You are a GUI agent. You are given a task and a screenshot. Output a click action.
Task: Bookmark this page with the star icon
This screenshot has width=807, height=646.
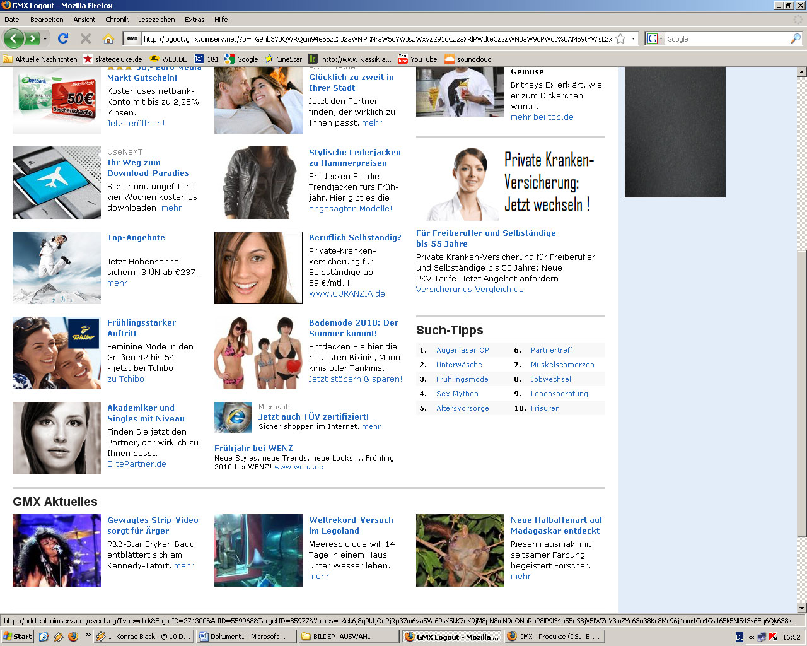(x=620, y=38)
